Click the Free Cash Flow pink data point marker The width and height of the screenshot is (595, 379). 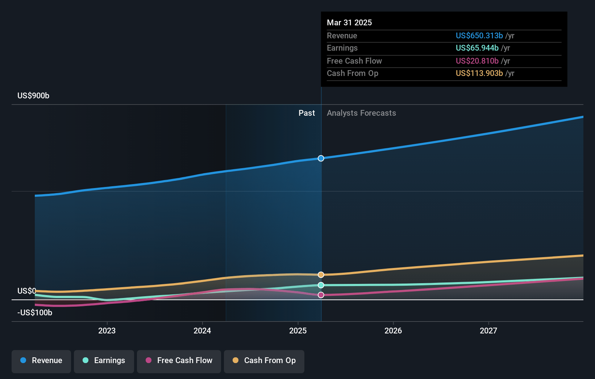[321, 295]
